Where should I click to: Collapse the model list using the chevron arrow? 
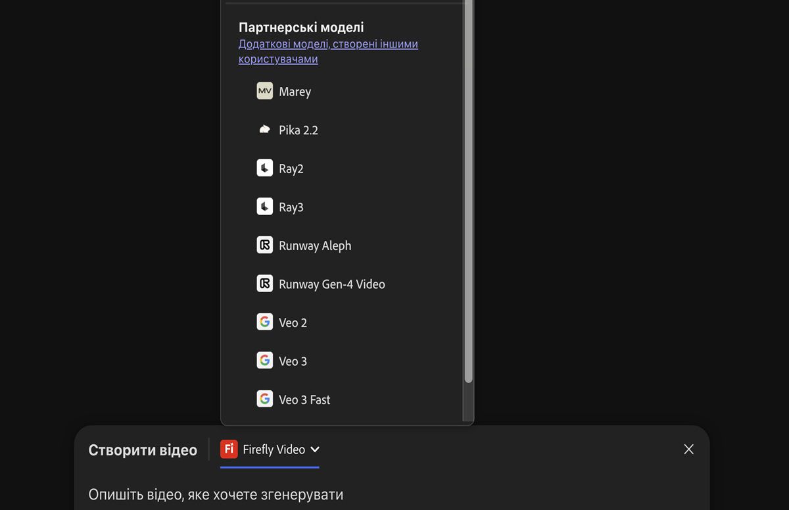tap(315, 449)
